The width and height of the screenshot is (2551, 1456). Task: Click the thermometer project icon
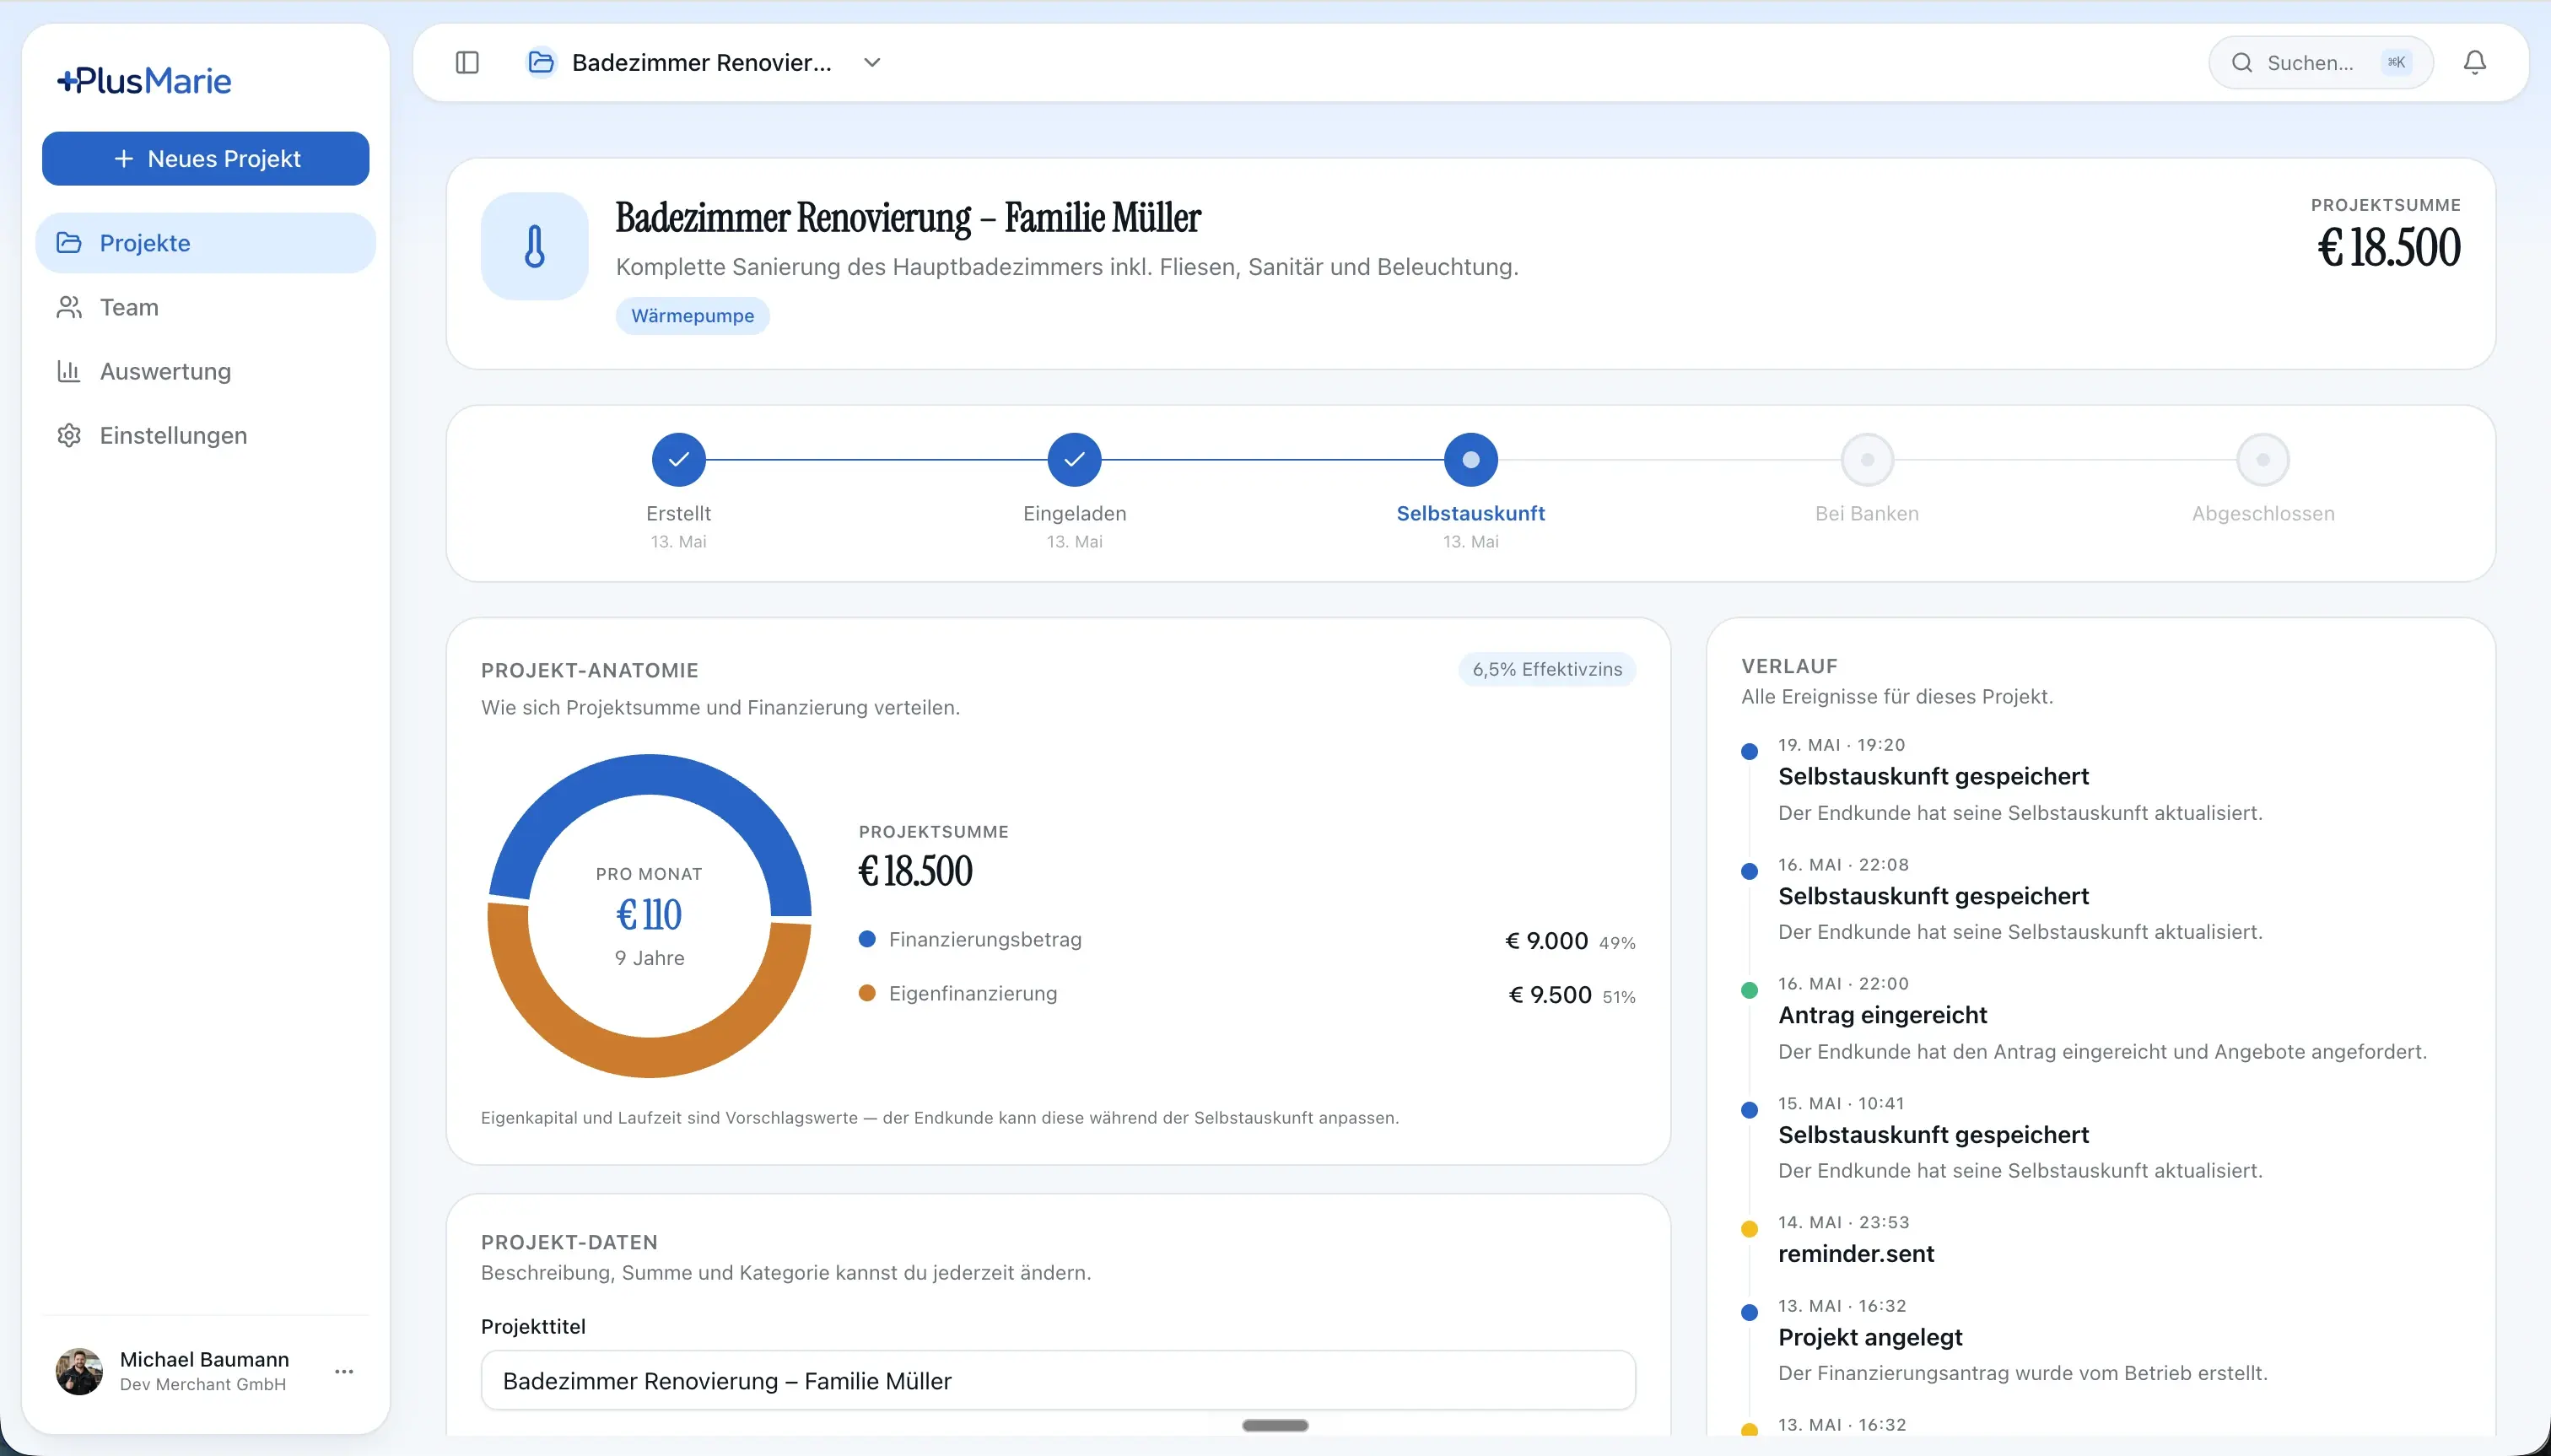pyautogui.click(x=535, y=246)
